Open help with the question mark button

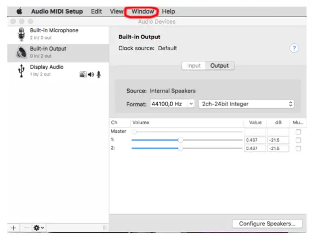coord(294,48)
